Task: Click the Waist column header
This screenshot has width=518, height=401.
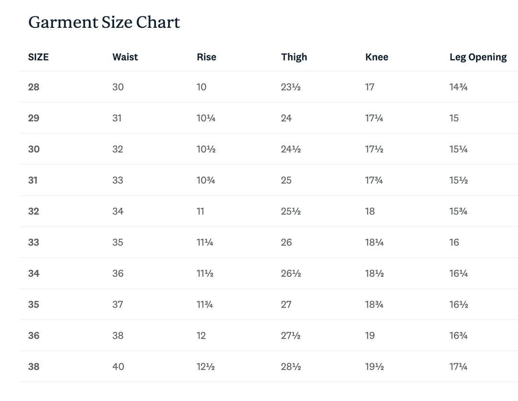Action: tap(125, 57)
